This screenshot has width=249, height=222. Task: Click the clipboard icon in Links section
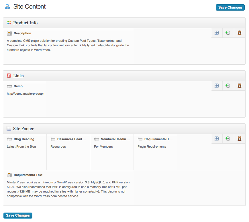click(240, 86)
